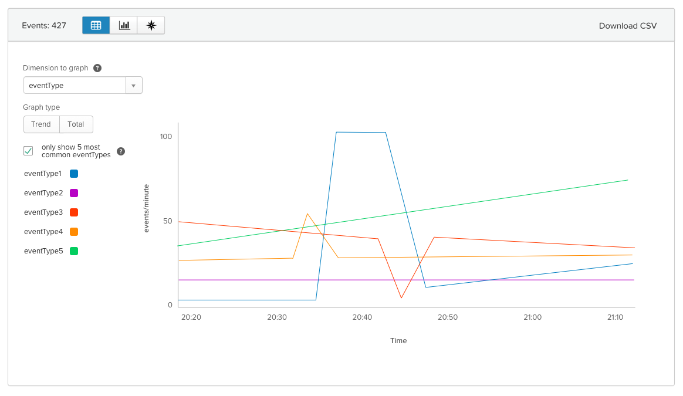Image resolution: width=683 pixels, height=396 pixels.
Task: Click the highlighted grid view toggle
Action: (x=96, y=25)
